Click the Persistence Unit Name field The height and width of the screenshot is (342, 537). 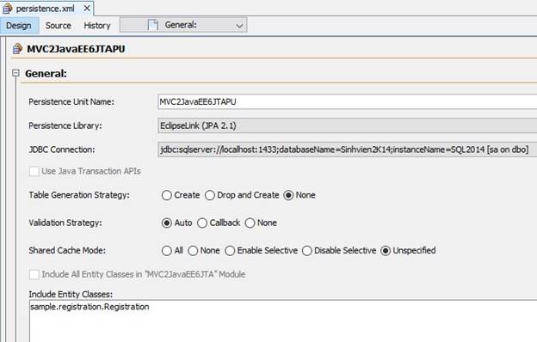point(348,102)
